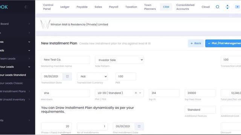
Task: Click the Additional Feature field
Action: [x=200, y=110]
